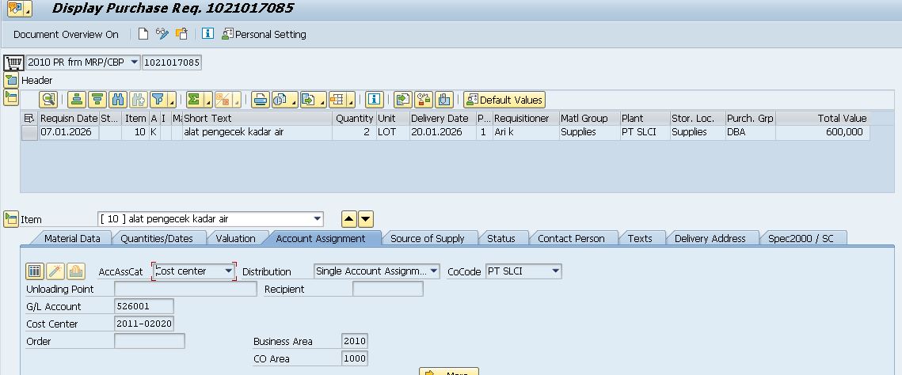The image size is (902, 375).
Task: Select the row selector for item 10
Action: pos(29,133)
